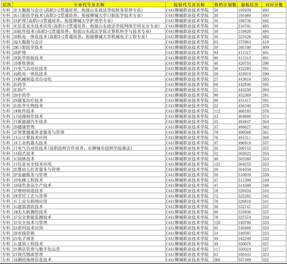Click the header cell 院校代号及名称
The height and width of the screenshot is (264, 287).
click(189, 5)
